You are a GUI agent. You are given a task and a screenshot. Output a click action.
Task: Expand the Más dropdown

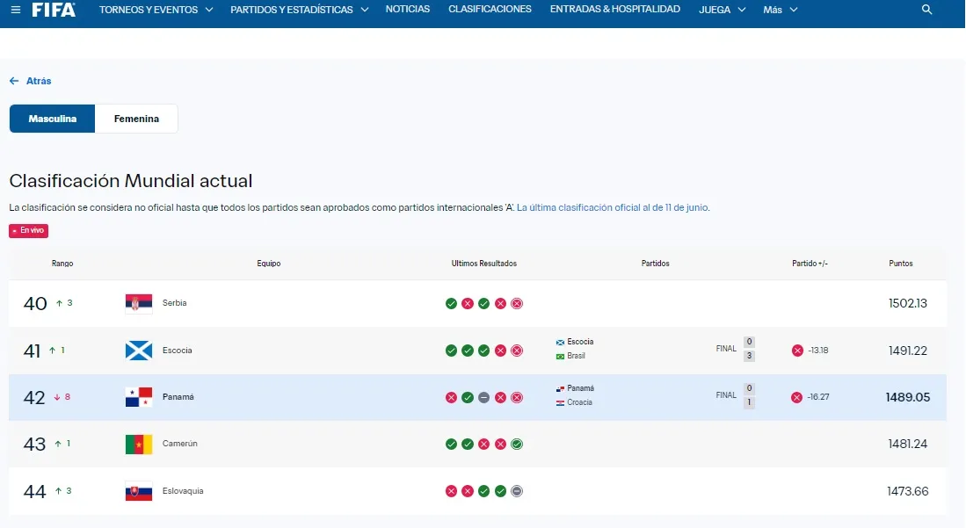pos(780,10)
